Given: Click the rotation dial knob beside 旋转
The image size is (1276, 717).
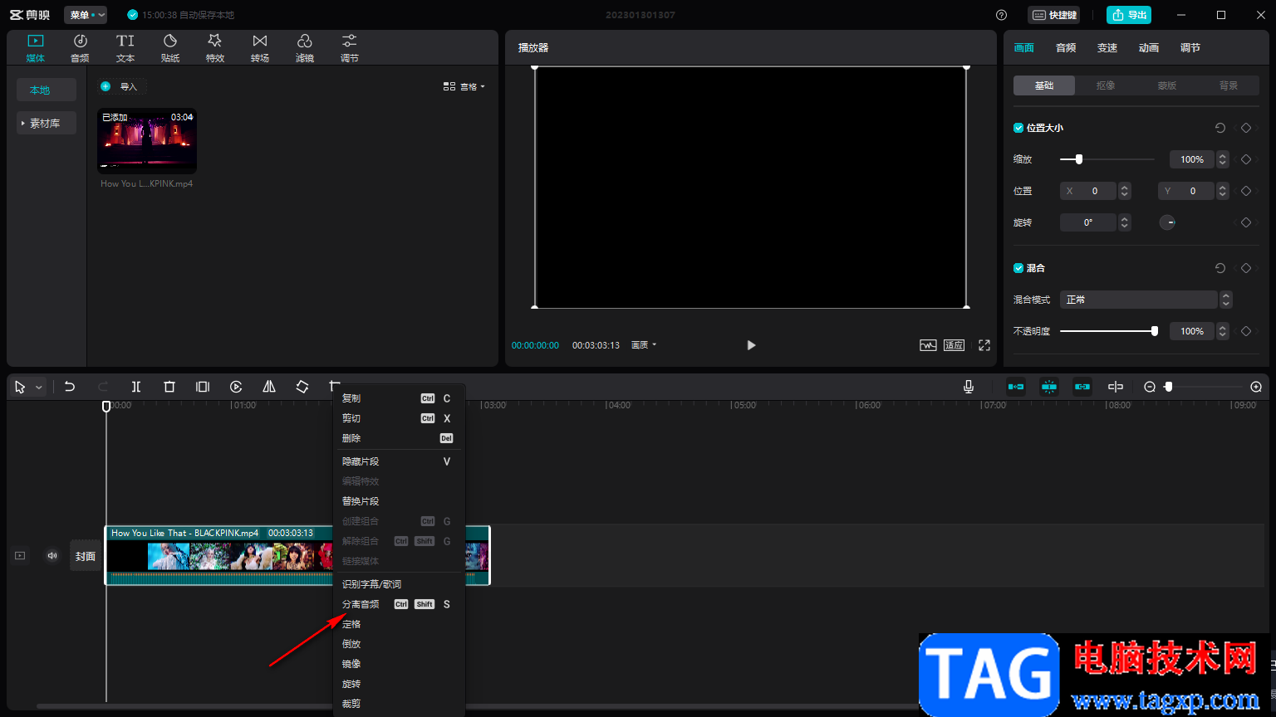Looking at the screenshot, I should pyautogui.click(x=1167, y=222).
